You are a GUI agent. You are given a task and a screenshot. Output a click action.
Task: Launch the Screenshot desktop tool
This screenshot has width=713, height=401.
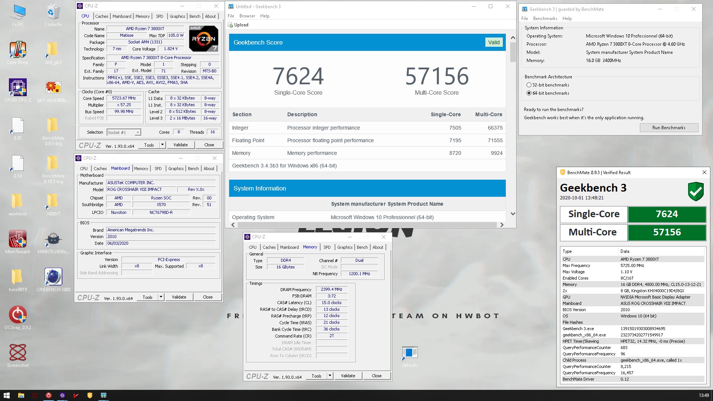point(17,356)
